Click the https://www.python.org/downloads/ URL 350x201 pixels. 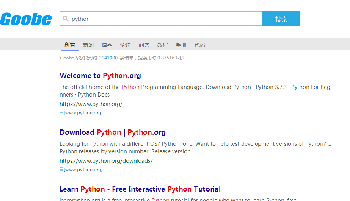tap(106, 161)
